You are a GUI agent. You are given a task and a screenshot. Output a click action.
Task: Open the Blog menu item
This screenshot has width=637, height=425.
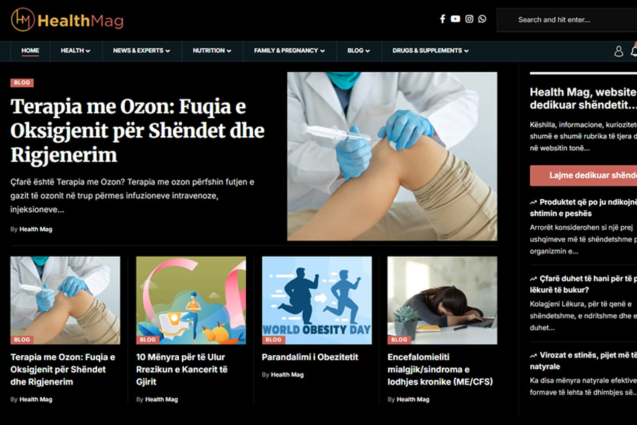[x=358, y=51]
